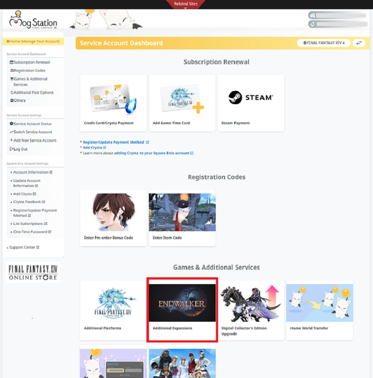Screen dimensions: 373x378
Task: Select Credit Card/Crysta Payment card
Action: [113, 103]
